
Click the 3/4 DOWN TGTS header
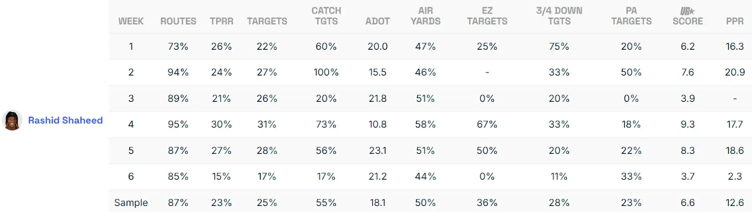click(x=559, y=16)
